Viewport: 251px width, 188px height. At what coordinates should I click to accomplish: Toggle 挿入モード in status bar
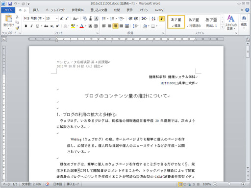click(73, 184)
